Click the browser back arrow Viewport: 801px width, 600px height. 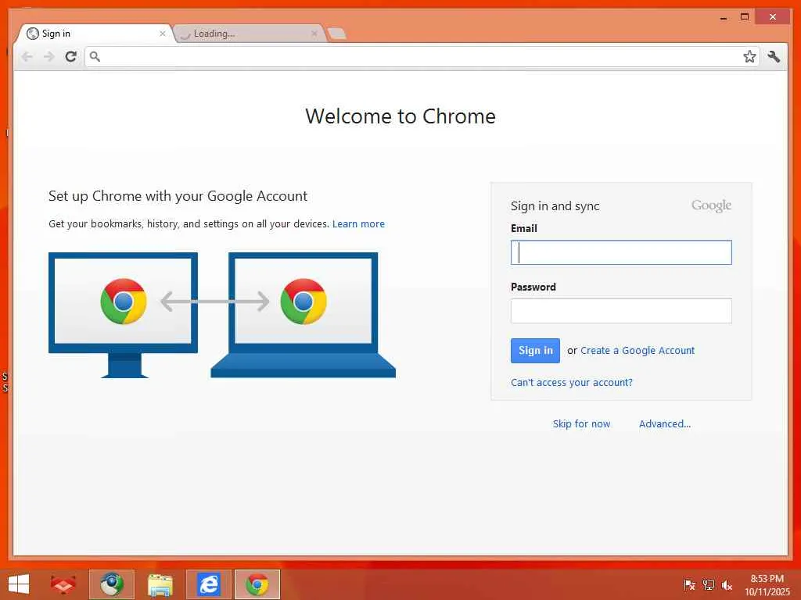(27, 56)
